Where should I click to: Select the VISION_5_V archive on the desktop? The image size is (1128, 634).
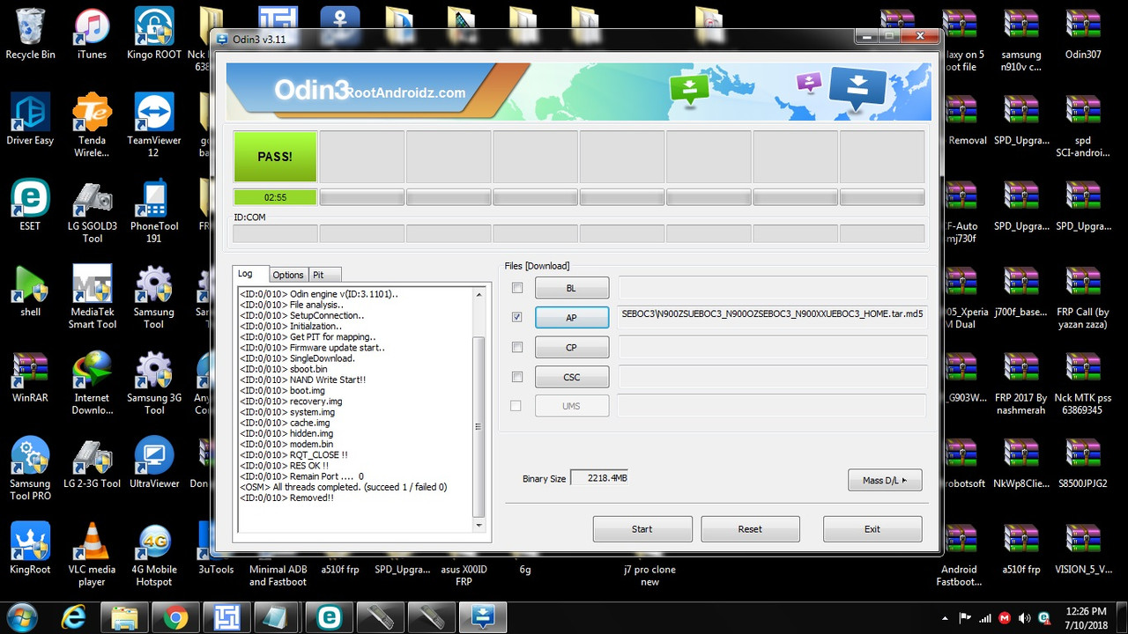pos(1083,549)
